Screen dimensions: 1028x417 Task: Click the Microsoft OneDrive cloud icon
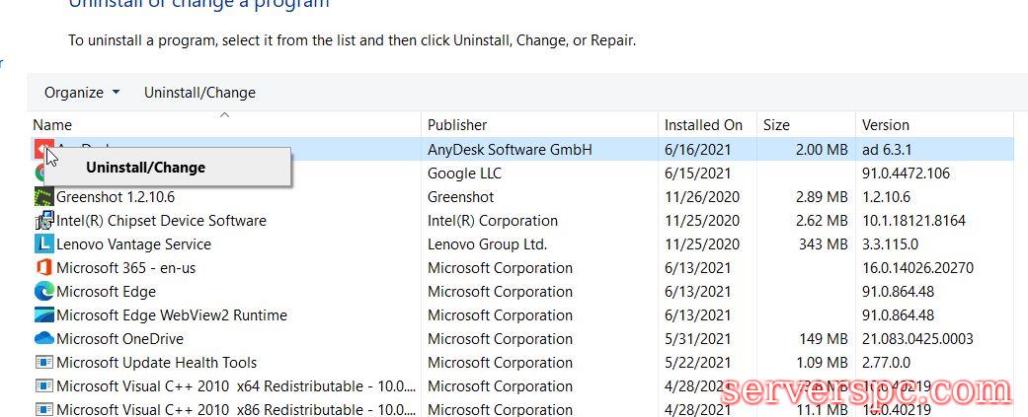coord(43,339)
